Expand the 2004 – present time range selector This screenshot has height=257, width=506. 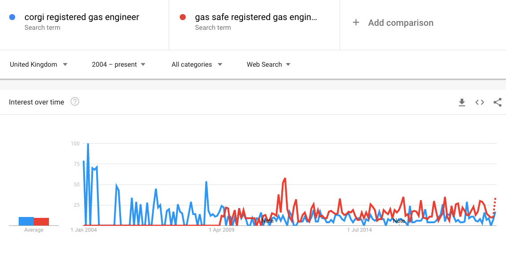click(x=118, y=64)
